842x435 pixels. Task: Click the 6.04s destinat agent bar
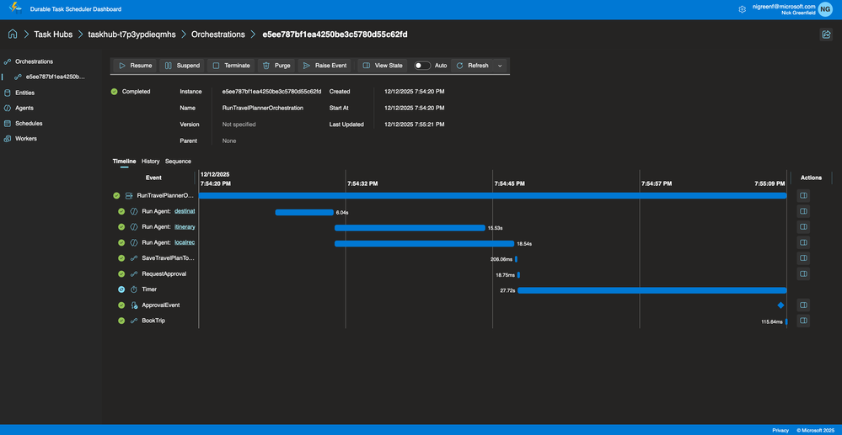click(x=304, y=212)
